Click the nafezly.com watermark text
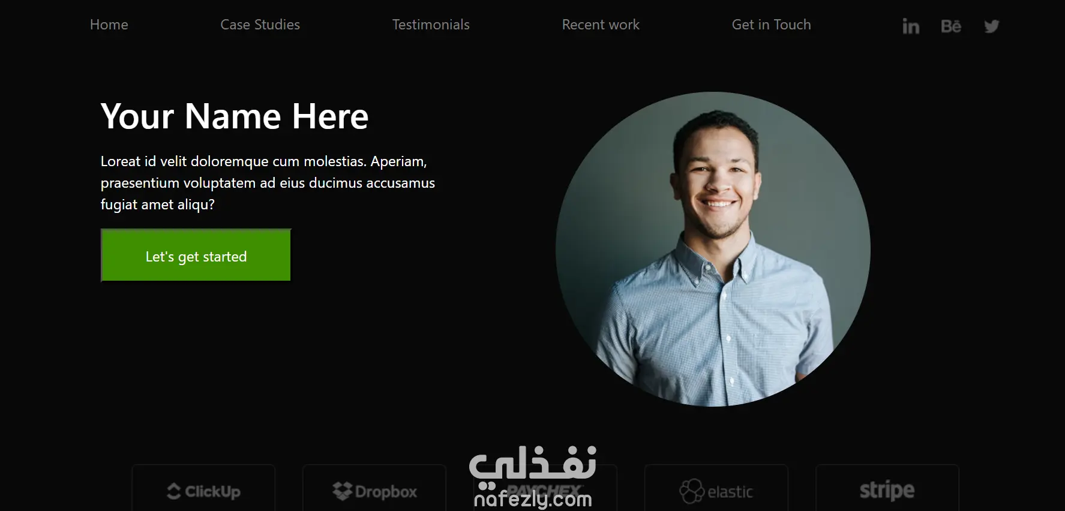This screenshot has width=1065, height=511. point(533,499)
